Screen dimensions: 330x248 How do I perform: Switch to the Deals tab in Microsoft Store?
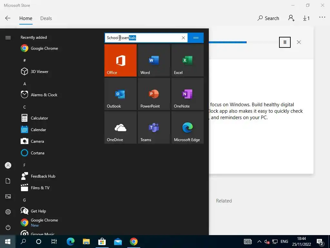coord(46,18)
